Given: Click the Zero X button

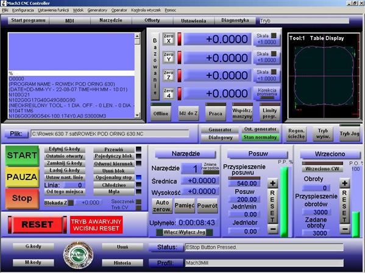Looking at the screenshot, I should click(x=169, y=38).
